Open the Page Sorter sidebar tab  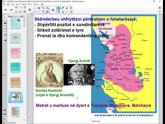click(x=5, y=17)
